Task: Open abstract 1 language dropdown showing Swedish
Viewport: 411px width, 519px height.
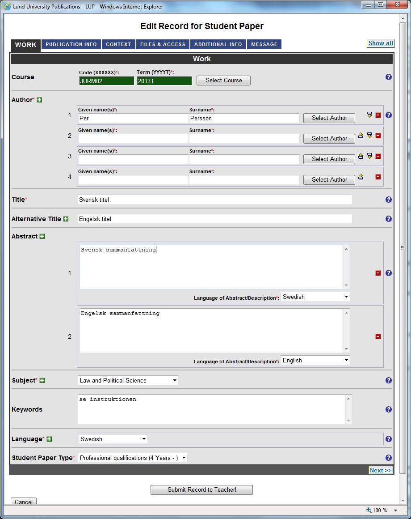Action: (x=315, y=297)
